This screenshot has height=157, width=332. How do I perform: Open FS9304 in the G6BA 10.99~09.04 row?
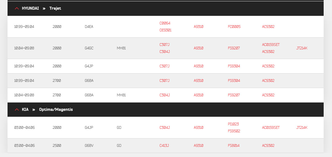point(234,81)
